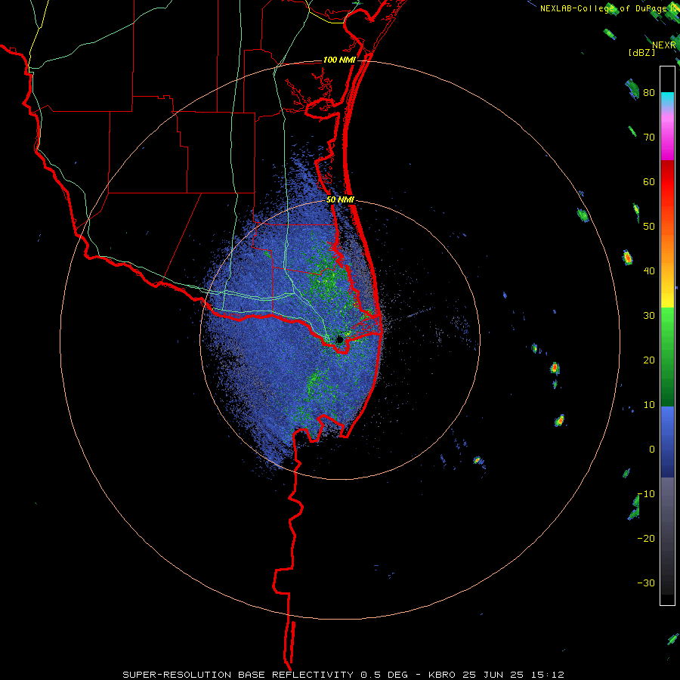The width and height of the screenshot is (680, 680).
Task: Click the 30 dBZ scale value
Action: point(649,316)
